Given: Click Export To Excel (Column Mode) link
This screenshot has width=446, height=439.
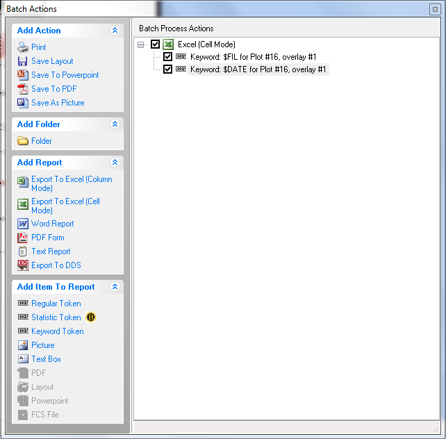Looking at the screenshot, I should point(72,183).
